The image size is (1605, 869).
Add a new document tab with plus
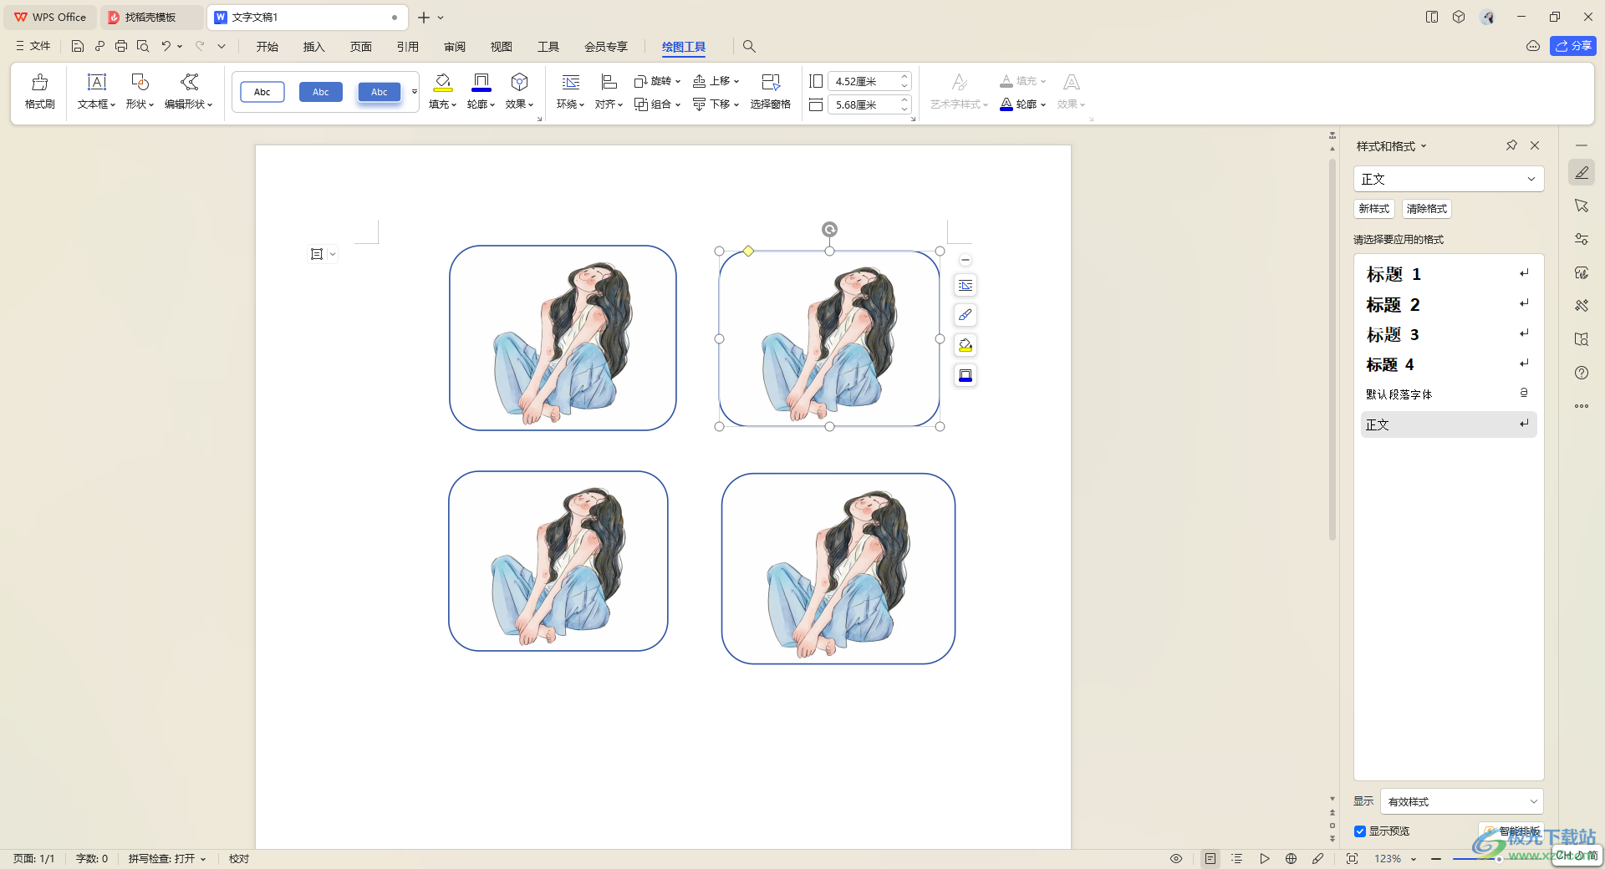[x=424, y=17]
